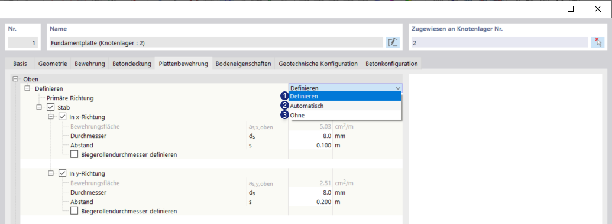The height and width of the screenshot is (224, 612).
Task: Click Durchmesser label under x-Richtung
Action: [x=88, y=136]
